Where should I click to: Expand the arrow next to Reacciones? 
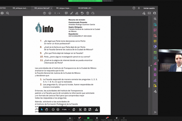click(119, 118)
